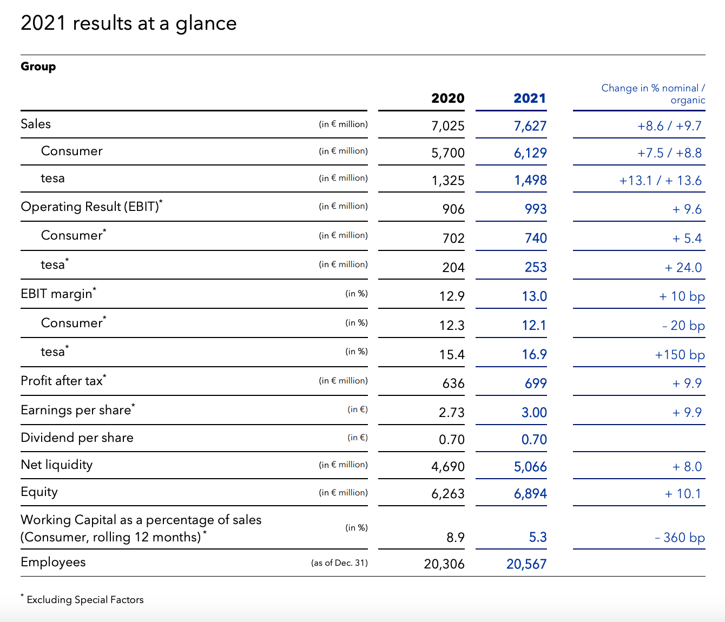Select the 'Earnings per share' label
Screen dimensions: 725x622
tap(76, 410)
